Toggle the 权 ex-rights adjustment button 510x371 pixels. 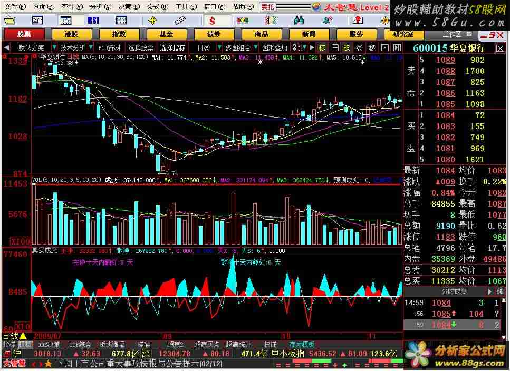(x=347, y=47)
